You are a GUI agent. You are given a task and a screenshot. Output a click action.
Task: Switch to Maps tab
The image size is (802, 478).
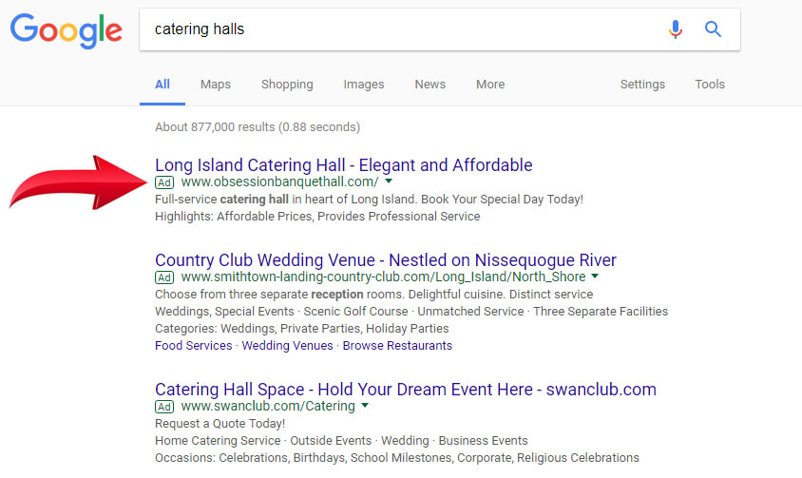pos(216,85)
